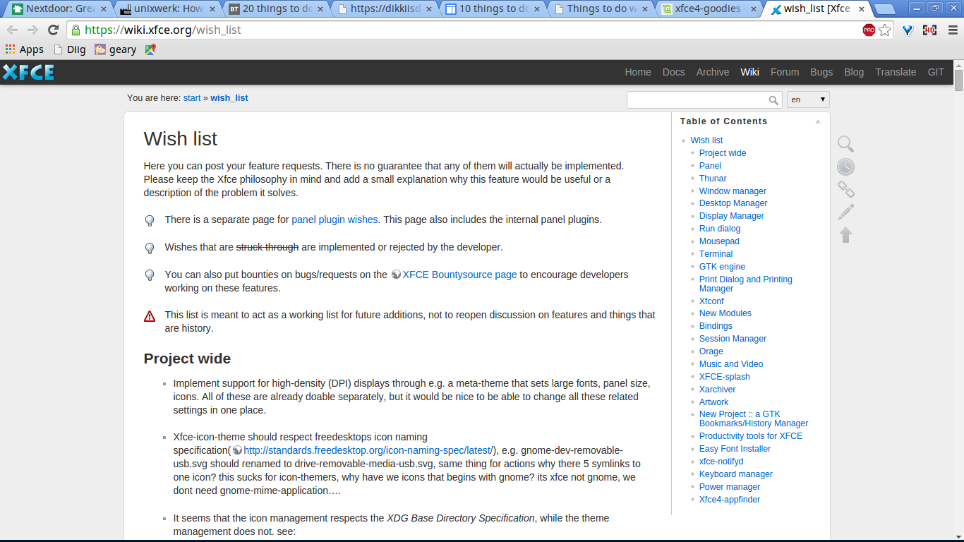Screen dimensions: 964x542
Task: Switch to the unixwerk browser tab
Action: tap(168, 9)
